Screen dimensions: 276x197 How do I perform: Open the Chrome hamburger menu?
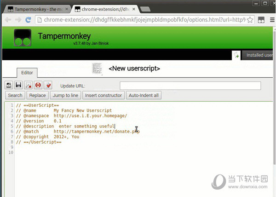coord(272,20)
